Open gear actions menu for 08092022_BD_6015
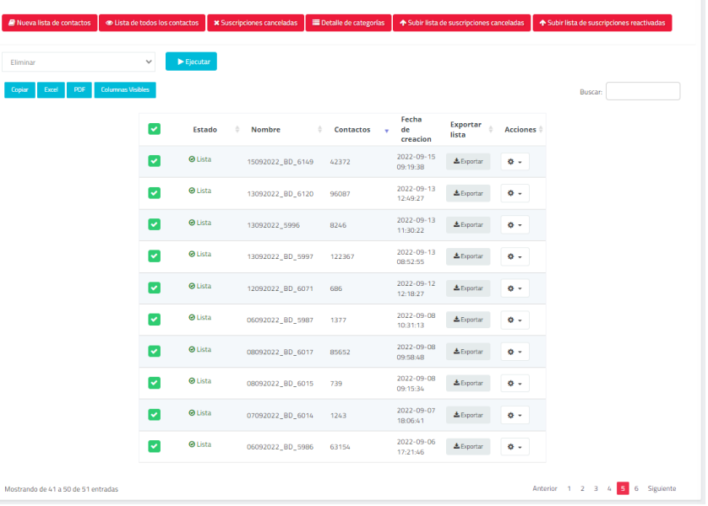The height and width of the screenshot is (506, 708). click(x=515, y=384)
